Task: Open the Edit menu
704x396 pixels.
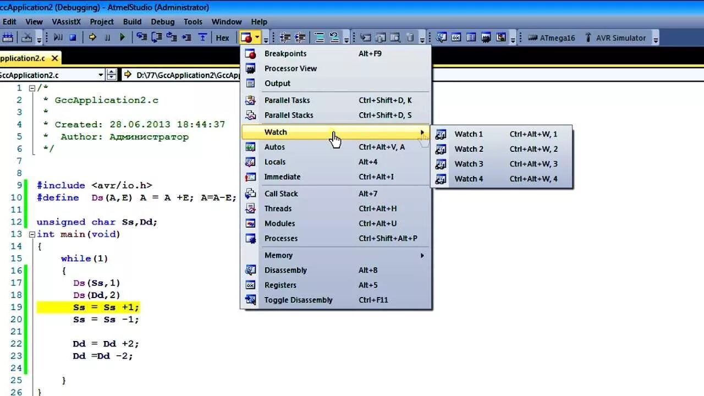Action: point(9,22)
